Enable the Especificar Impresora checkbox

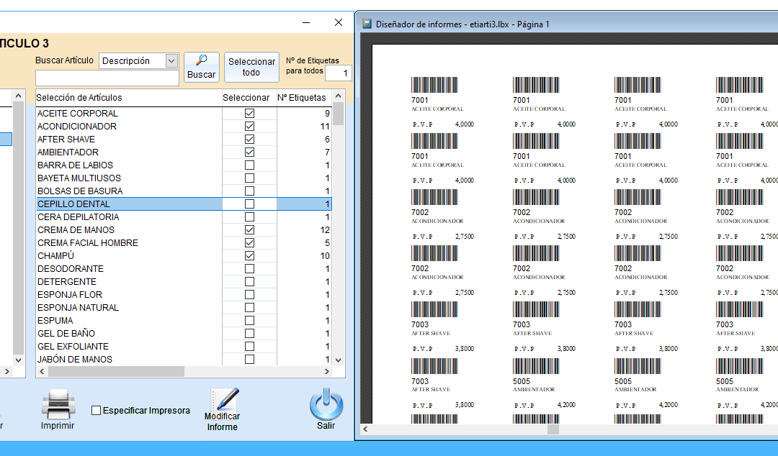point(97,411)
